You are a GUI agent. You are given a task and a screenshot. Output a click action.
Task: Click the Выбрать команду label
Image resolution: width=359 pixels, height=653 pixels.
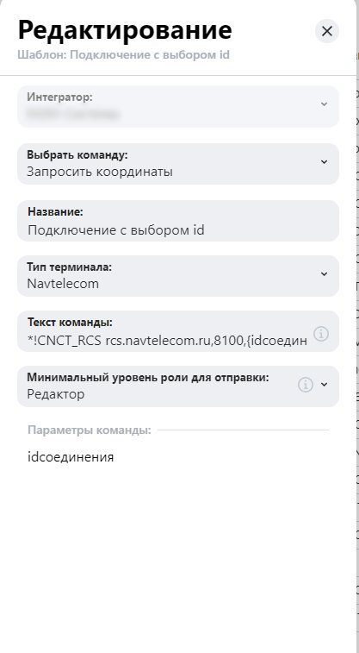click(77, 155)
